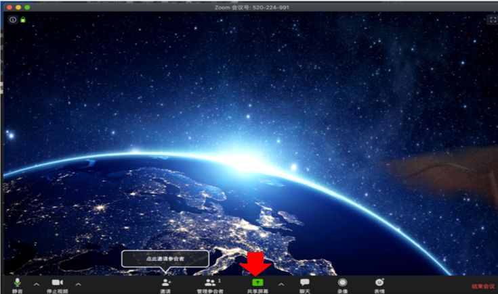Click the yellow minimize window button
This screenshot has height=294, width=498.
[x=18, y=7]
